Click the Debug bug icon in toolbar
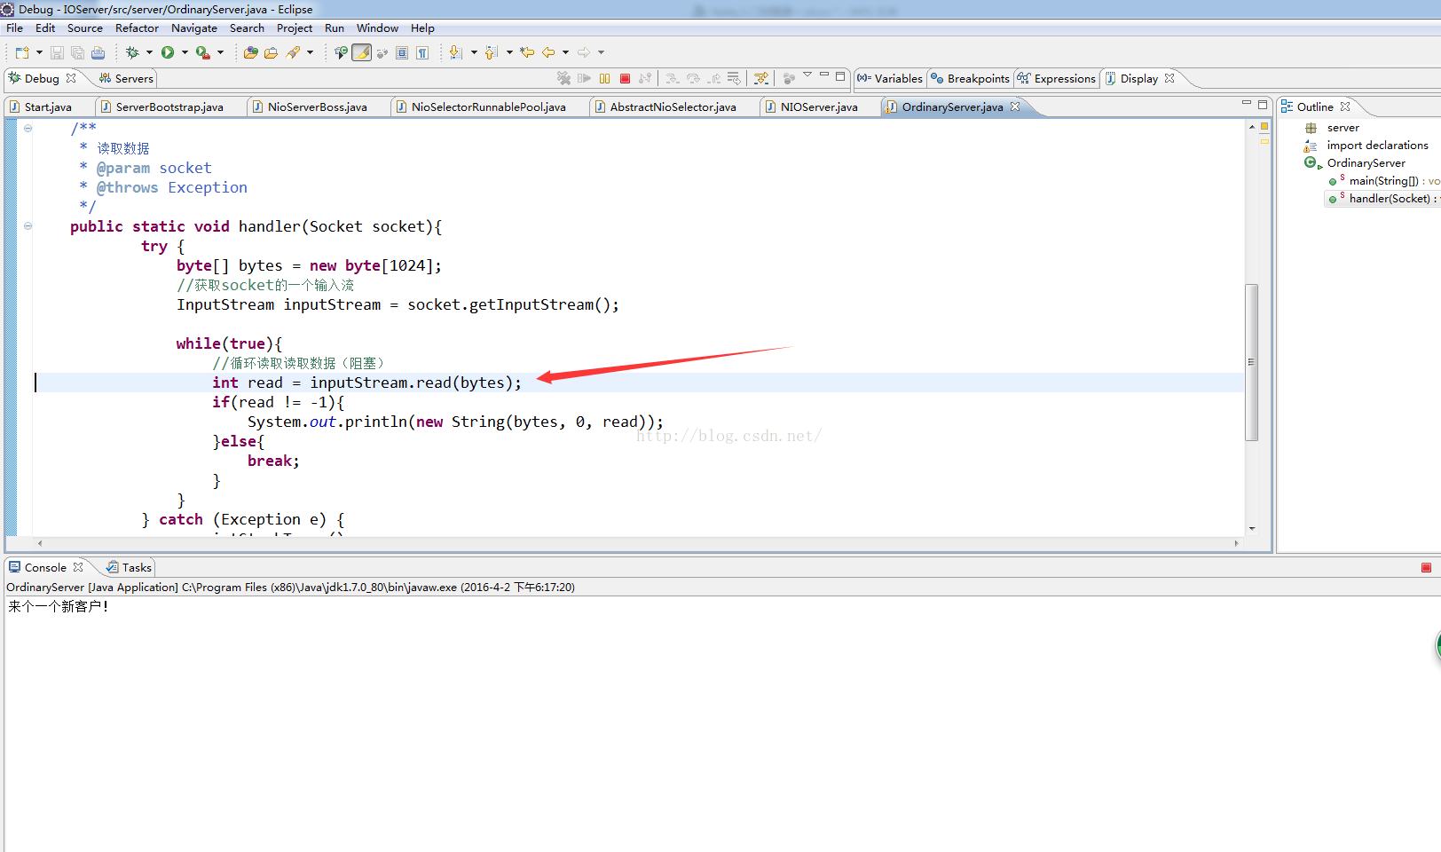Screen dimensions: 1441x852 (132, 53)
